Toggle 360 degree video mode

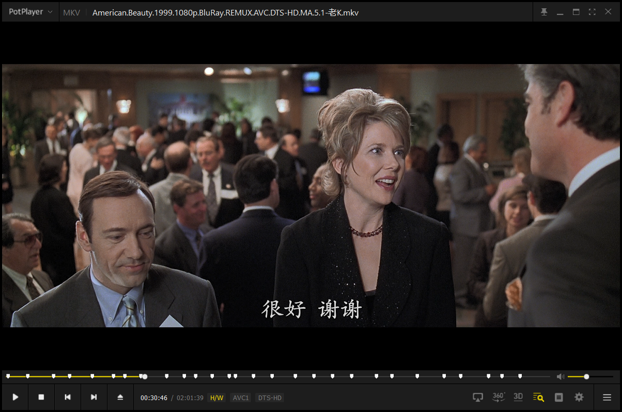[499, 397]
